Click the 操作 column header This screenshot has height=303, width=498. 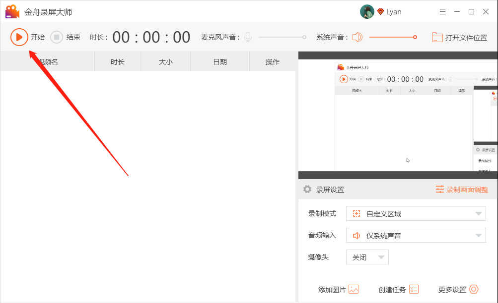point(273,62)
